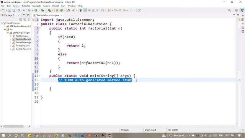The image size is (245, 138).
Task: Open the Navigate menu
Action: pos(37,6)
